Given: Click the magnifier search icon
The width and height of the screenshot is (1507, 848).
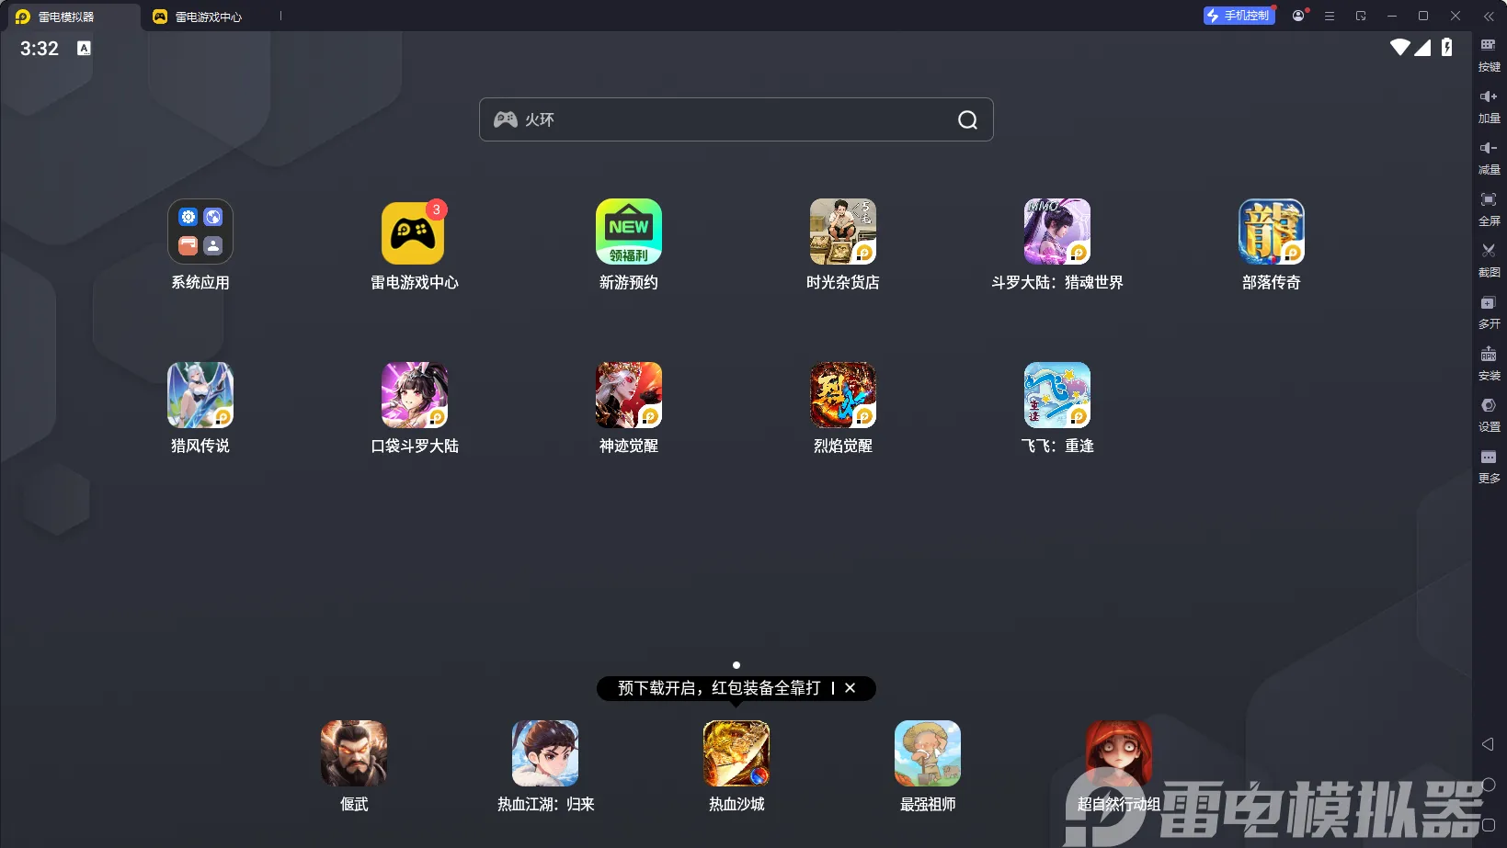Looking at the screenshot, I should (967, 119).
